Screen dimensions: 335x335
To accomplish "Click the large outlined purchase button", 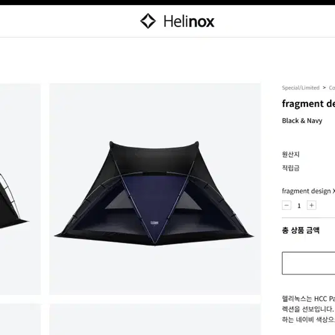I will tap(309, 263).
